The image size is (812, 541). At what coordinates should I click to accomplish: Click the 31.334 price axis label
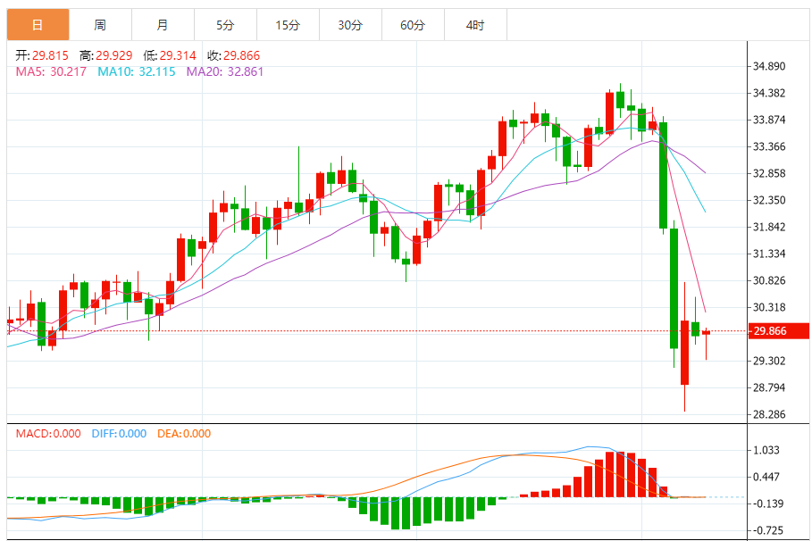(x=769, y=254)
